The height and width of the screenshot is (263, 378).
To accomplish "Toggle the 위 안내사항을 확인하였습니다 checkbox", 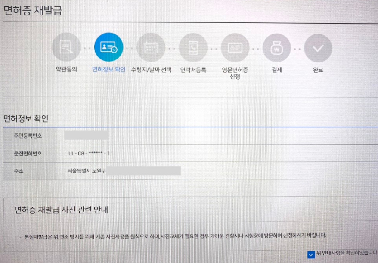I will coord(311,254).
